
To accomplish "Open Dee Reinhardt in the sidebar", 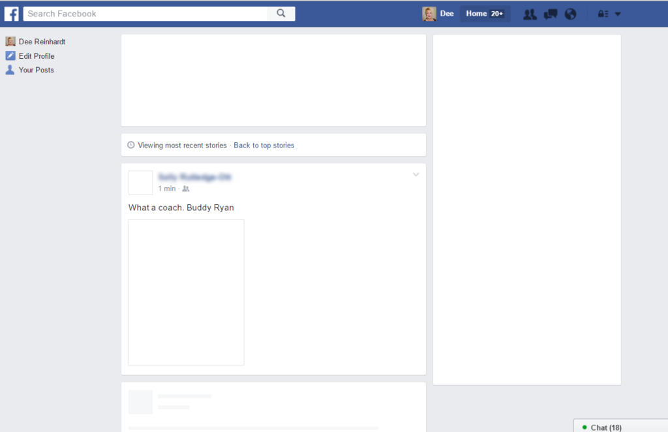I will (x=42, y=42).
